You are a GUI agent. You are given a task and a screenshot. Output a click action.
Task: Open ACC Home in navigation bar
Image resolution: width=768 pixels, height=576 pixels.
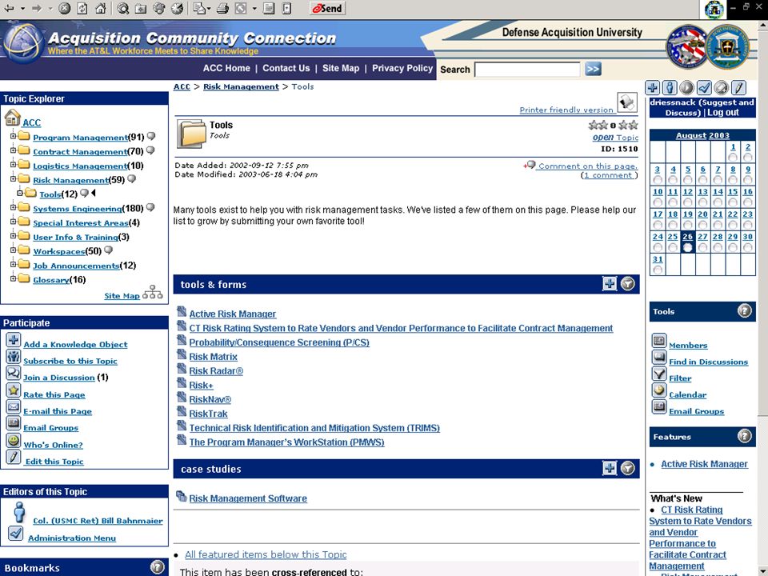(226, 68)
